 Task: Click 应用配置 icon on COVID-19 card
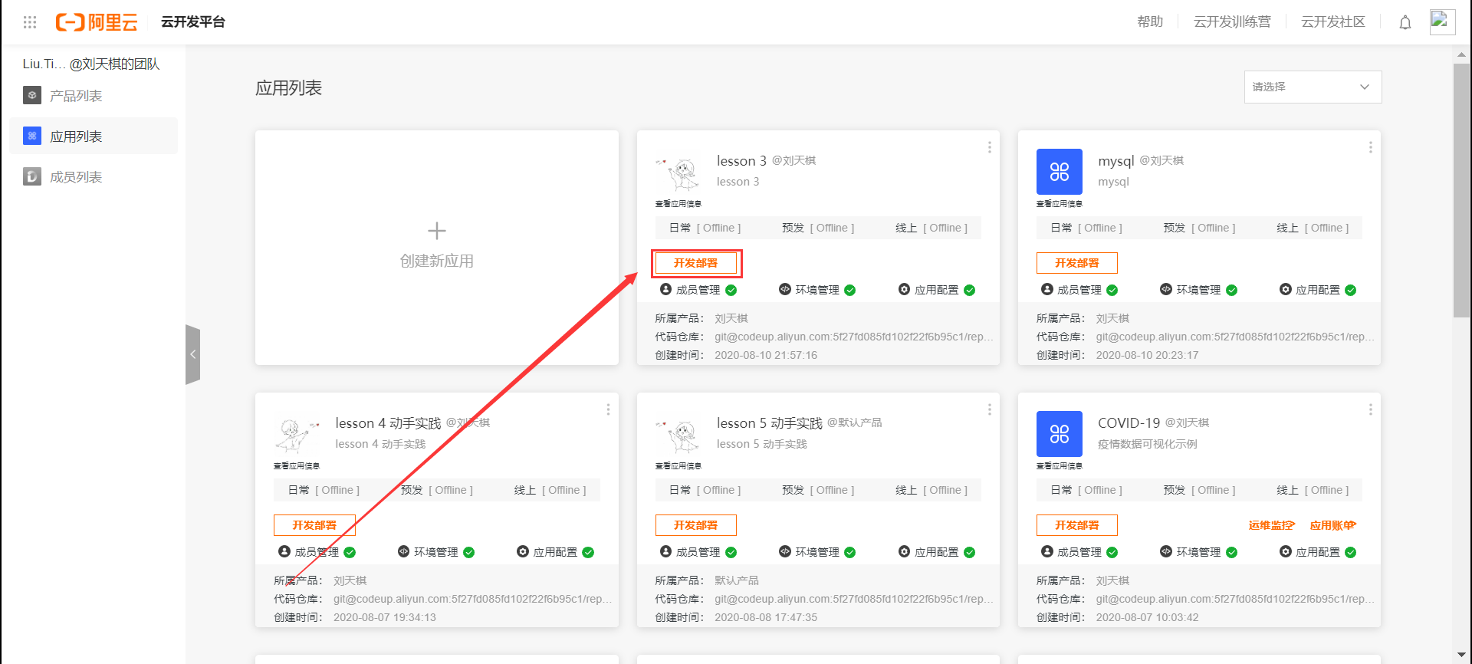click(x=1285, y=551)
